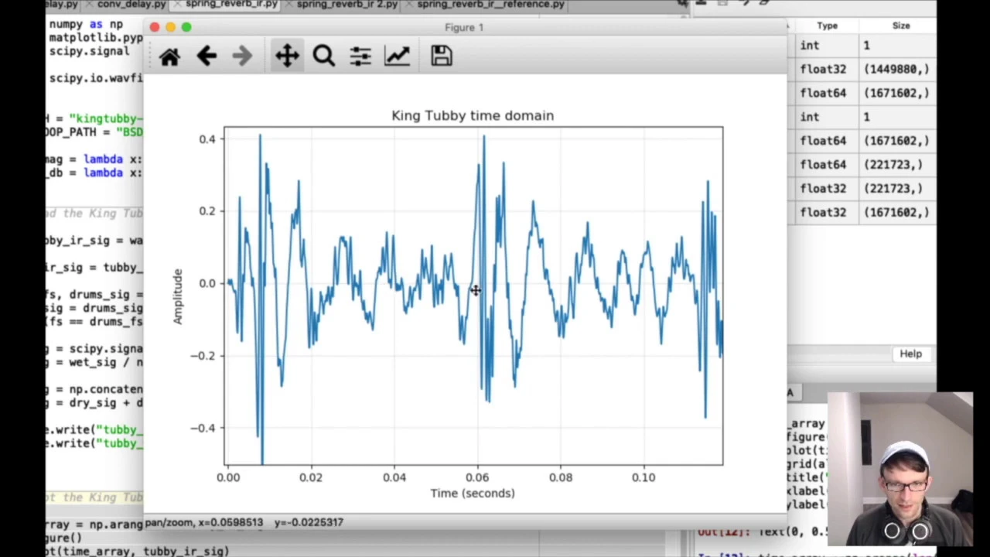Click the 'Time (seconds)' x-axis label
Viewport: 990px width, 557px height.
[x=473, y=493]
